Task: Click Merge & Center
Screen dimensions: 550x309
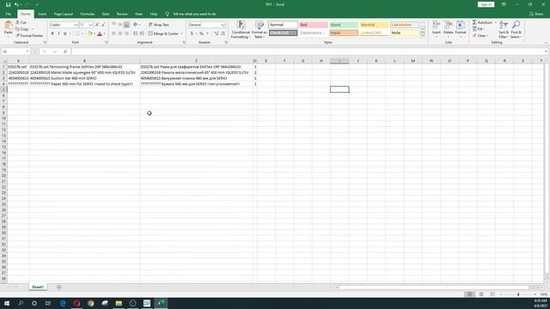Action: [x=163, y=33]
